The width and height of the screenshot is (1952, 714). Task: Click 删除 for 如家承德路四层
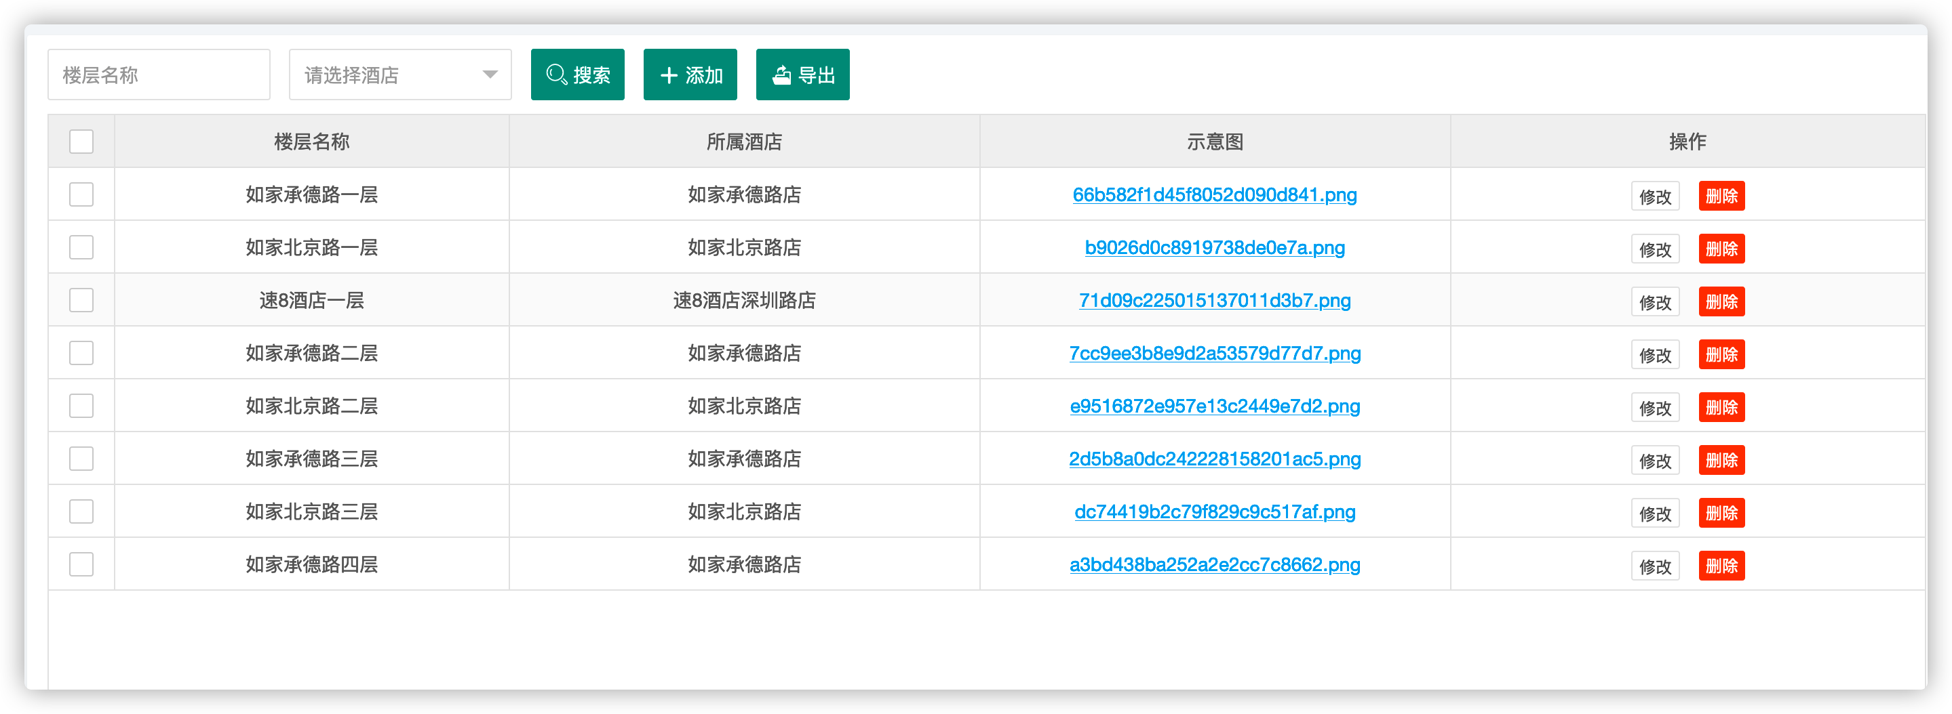[x=1721, y=566]
